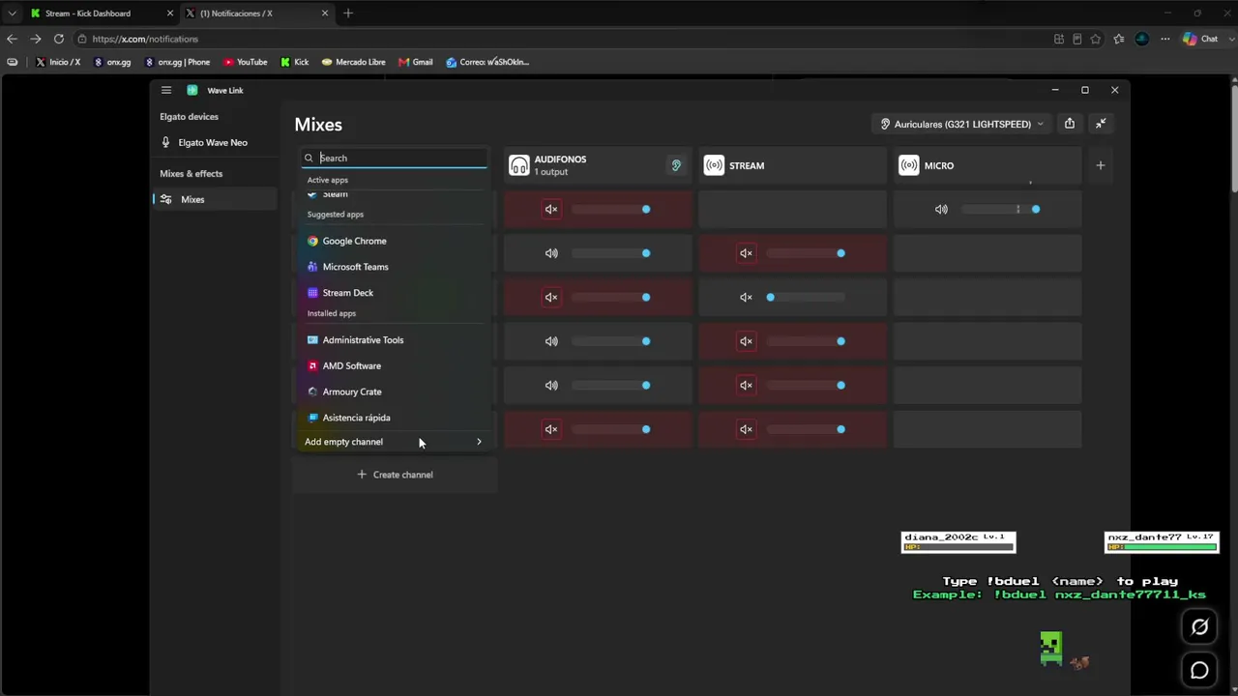The image size is (1238, 696).
Task: Unmute AUDIFONOS in the first mix row
Action: click(x=551, y=210)
